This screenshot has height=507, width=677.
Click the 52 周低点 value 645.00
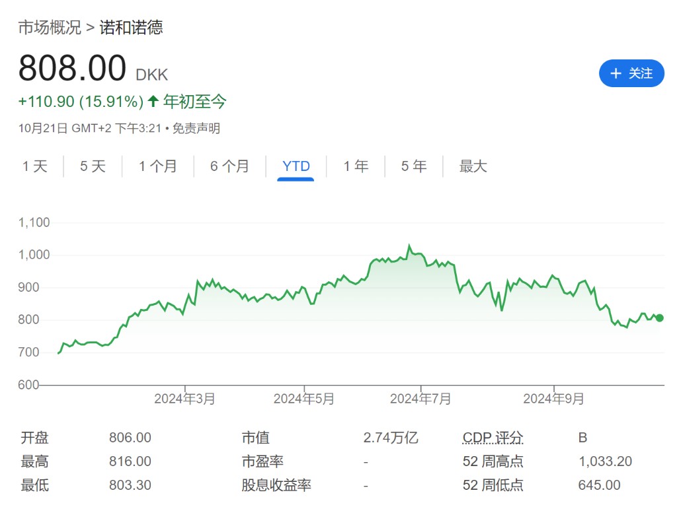[599, 485]
